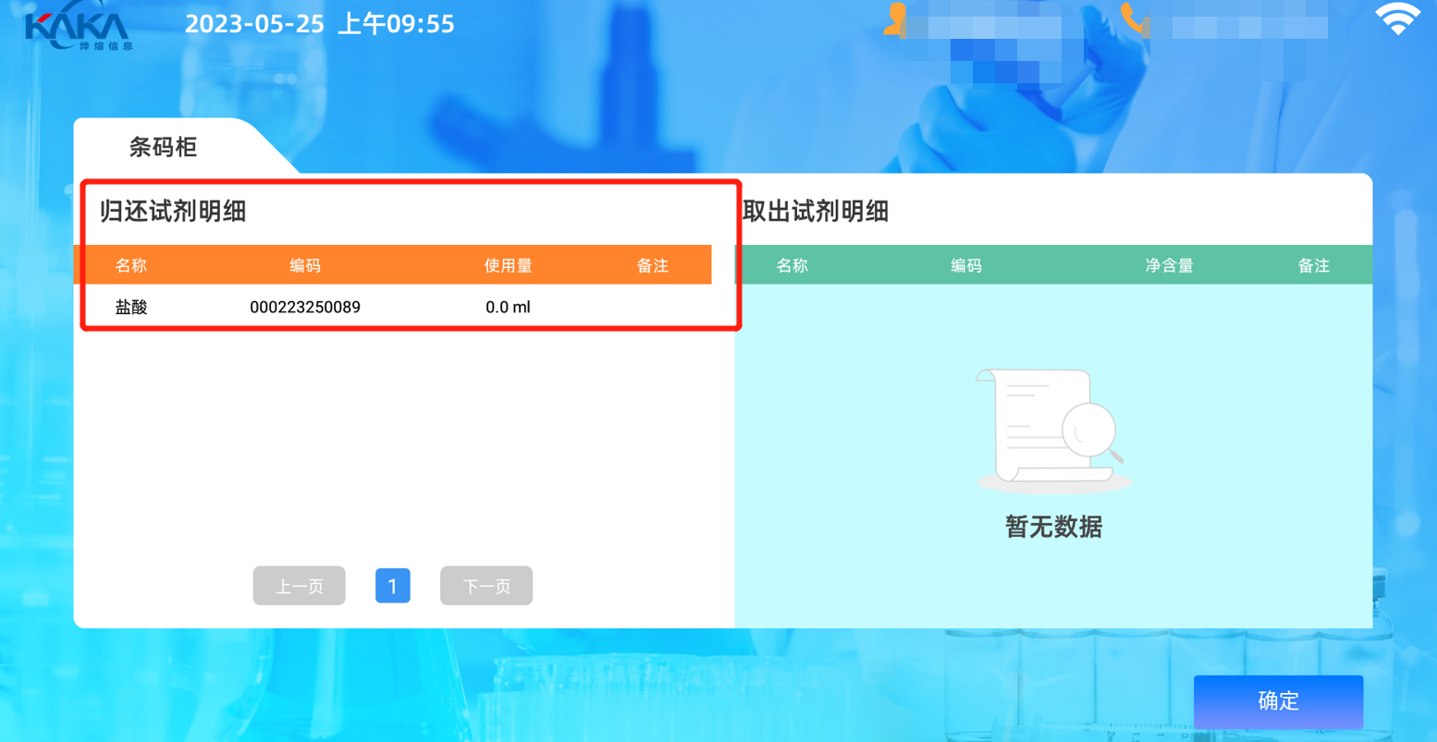The height and width of the screenshot is (742, 1437).
Task: Select page number 1
Action: coord(392,586)
